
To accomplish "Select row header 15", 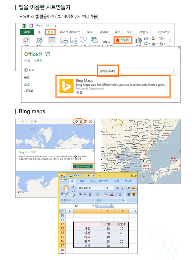I will coord(62,237).
